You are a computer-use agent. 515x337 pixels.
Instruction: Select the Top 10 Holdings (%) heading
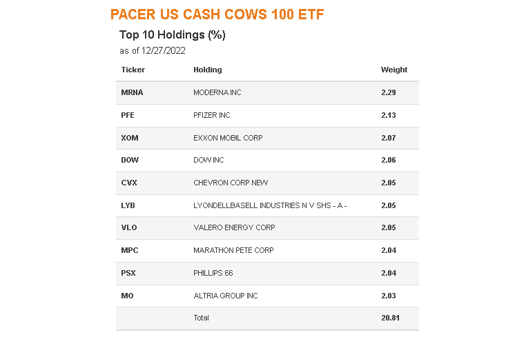[x=173, y=34]
